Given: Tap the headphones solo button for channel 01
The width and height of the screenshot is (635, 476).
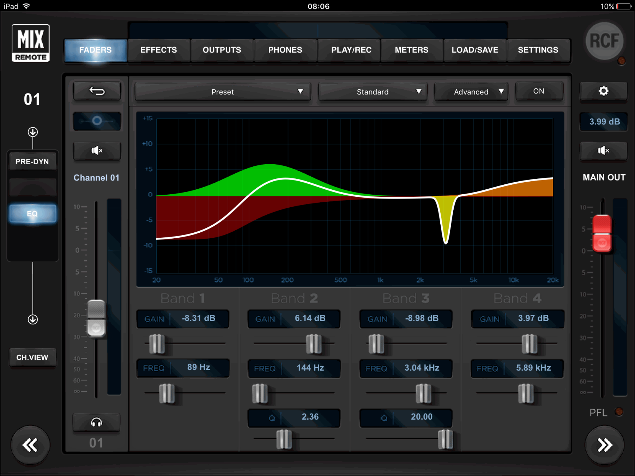Looking at the screenshot, I should tap(96, 422).
